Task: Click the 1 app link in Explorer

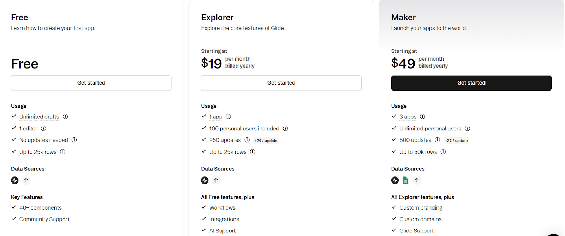Action: (x=215, y=117)
